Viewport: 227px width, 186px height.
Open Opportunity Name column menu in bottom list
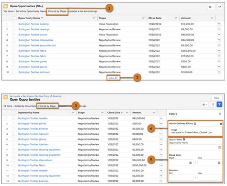[73, 113]
